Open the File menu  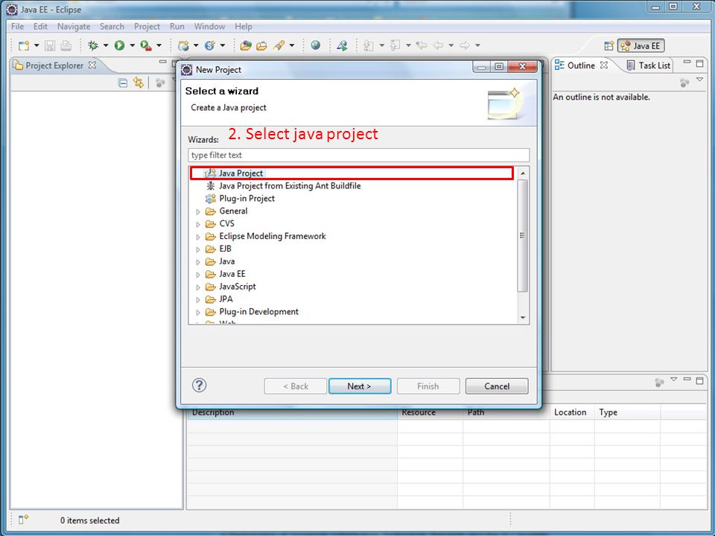tap(17, 27)
